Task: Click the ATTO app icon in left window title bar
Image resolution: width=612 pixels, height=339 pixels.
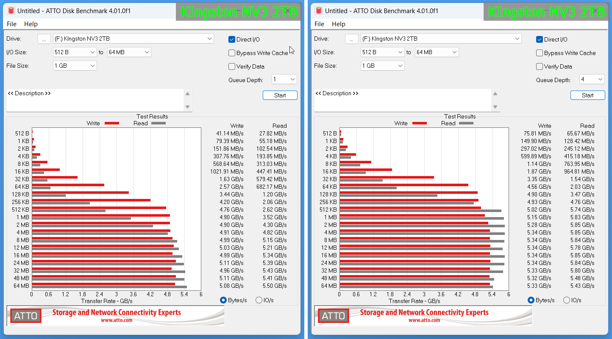Action: pos(11,11)
